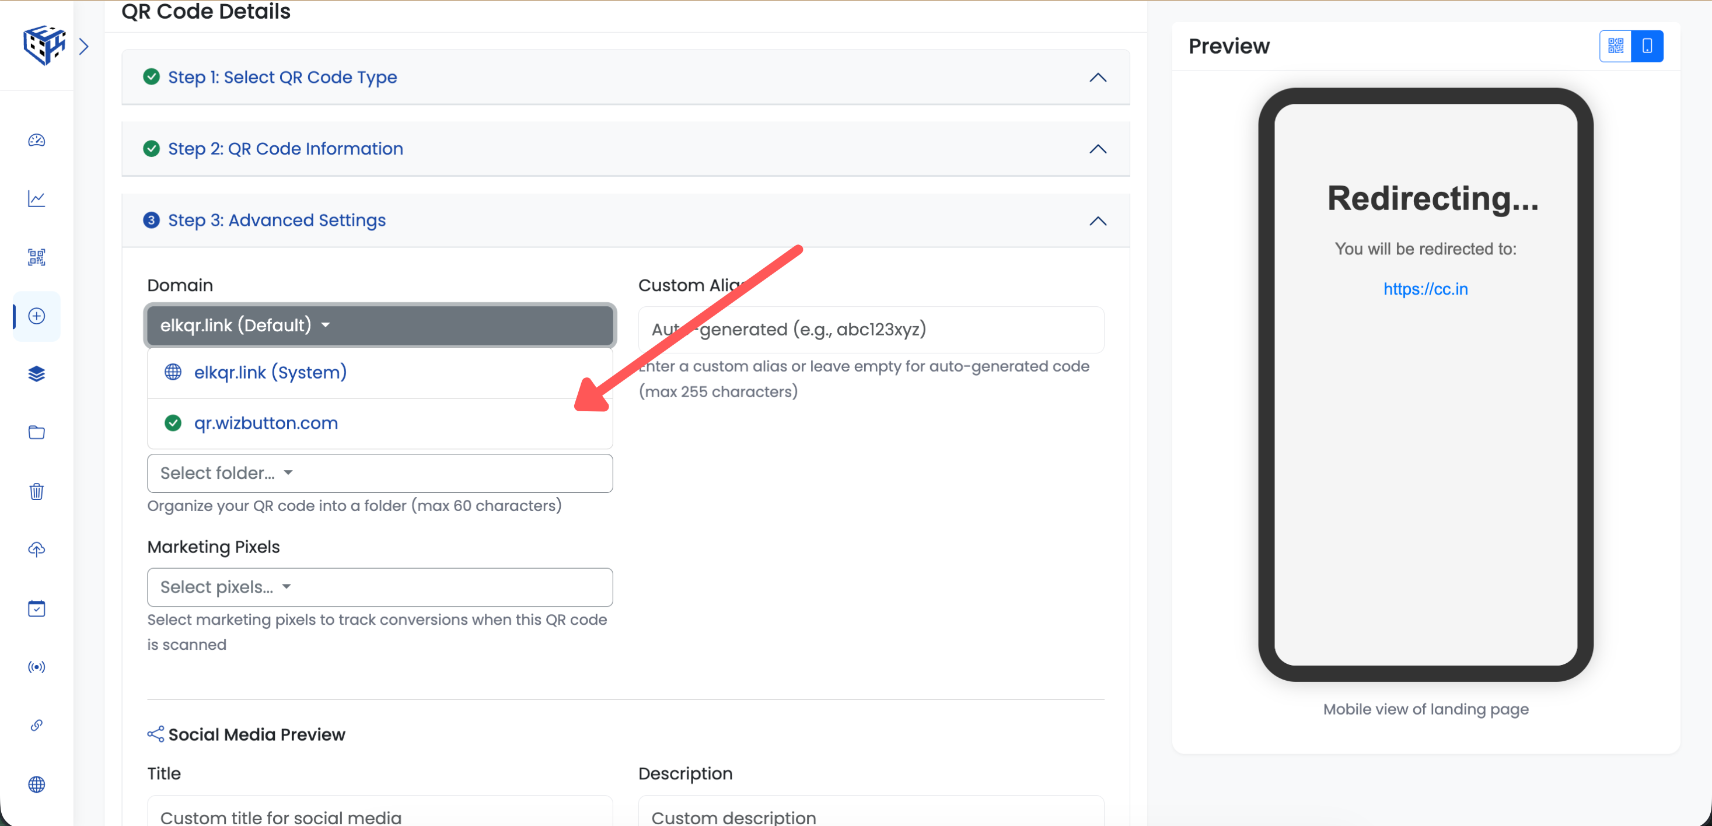Open the Domain dropdown showing elkqr.link

[x=379, y=325]
